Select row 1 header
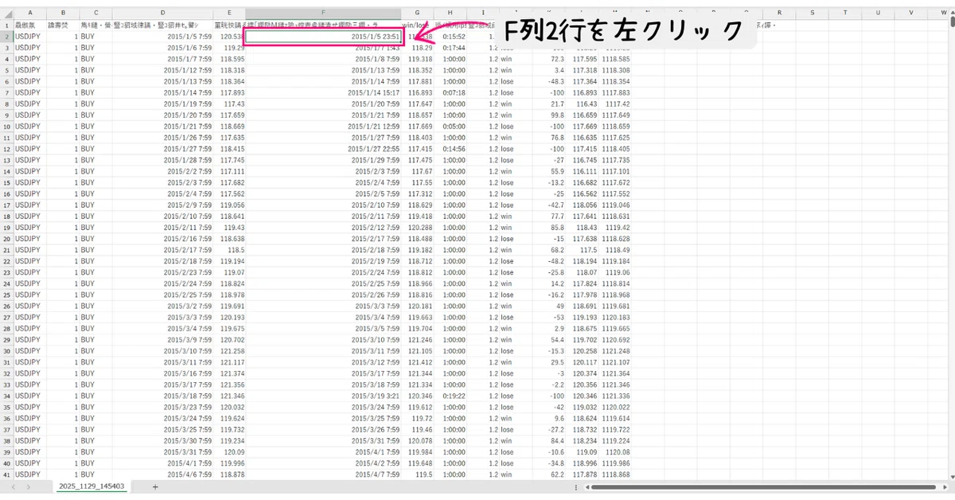The image size is (955, 500). click(x=7, y=25)
